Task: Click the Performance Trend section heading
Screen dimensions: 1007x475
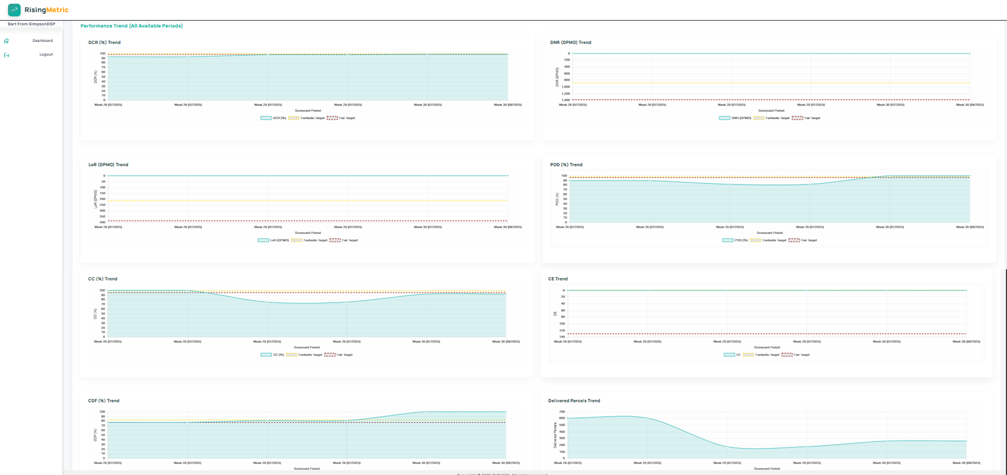Action: coord(131,26)
